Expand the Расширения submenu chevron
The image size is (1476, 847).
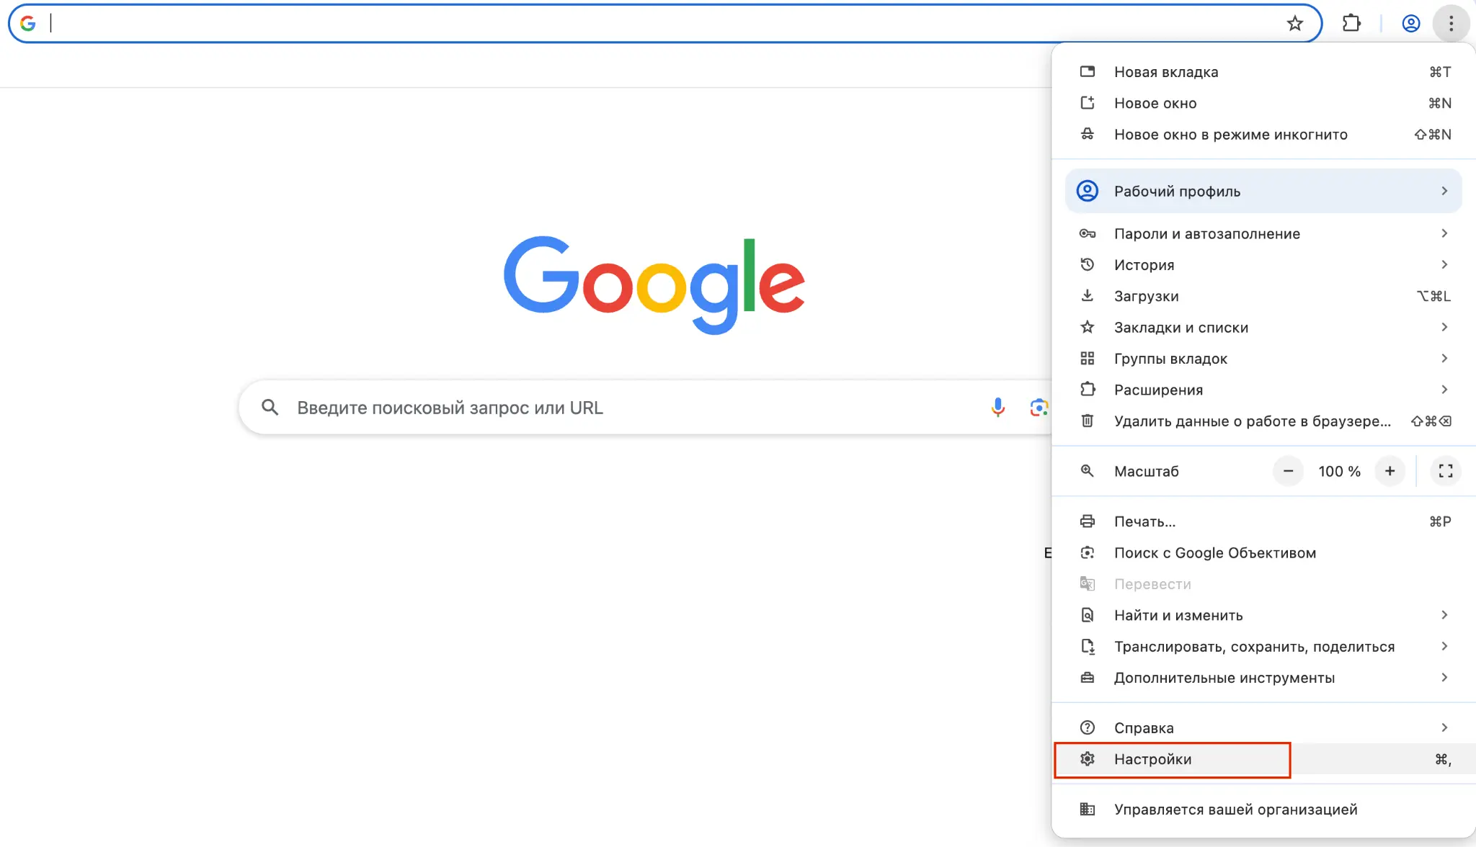[1444, 389]
